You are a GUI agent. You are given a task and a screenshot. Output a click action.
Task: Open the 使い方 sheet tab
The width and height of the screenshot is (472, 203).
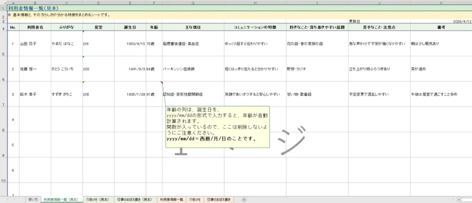(x=32, y=199)
